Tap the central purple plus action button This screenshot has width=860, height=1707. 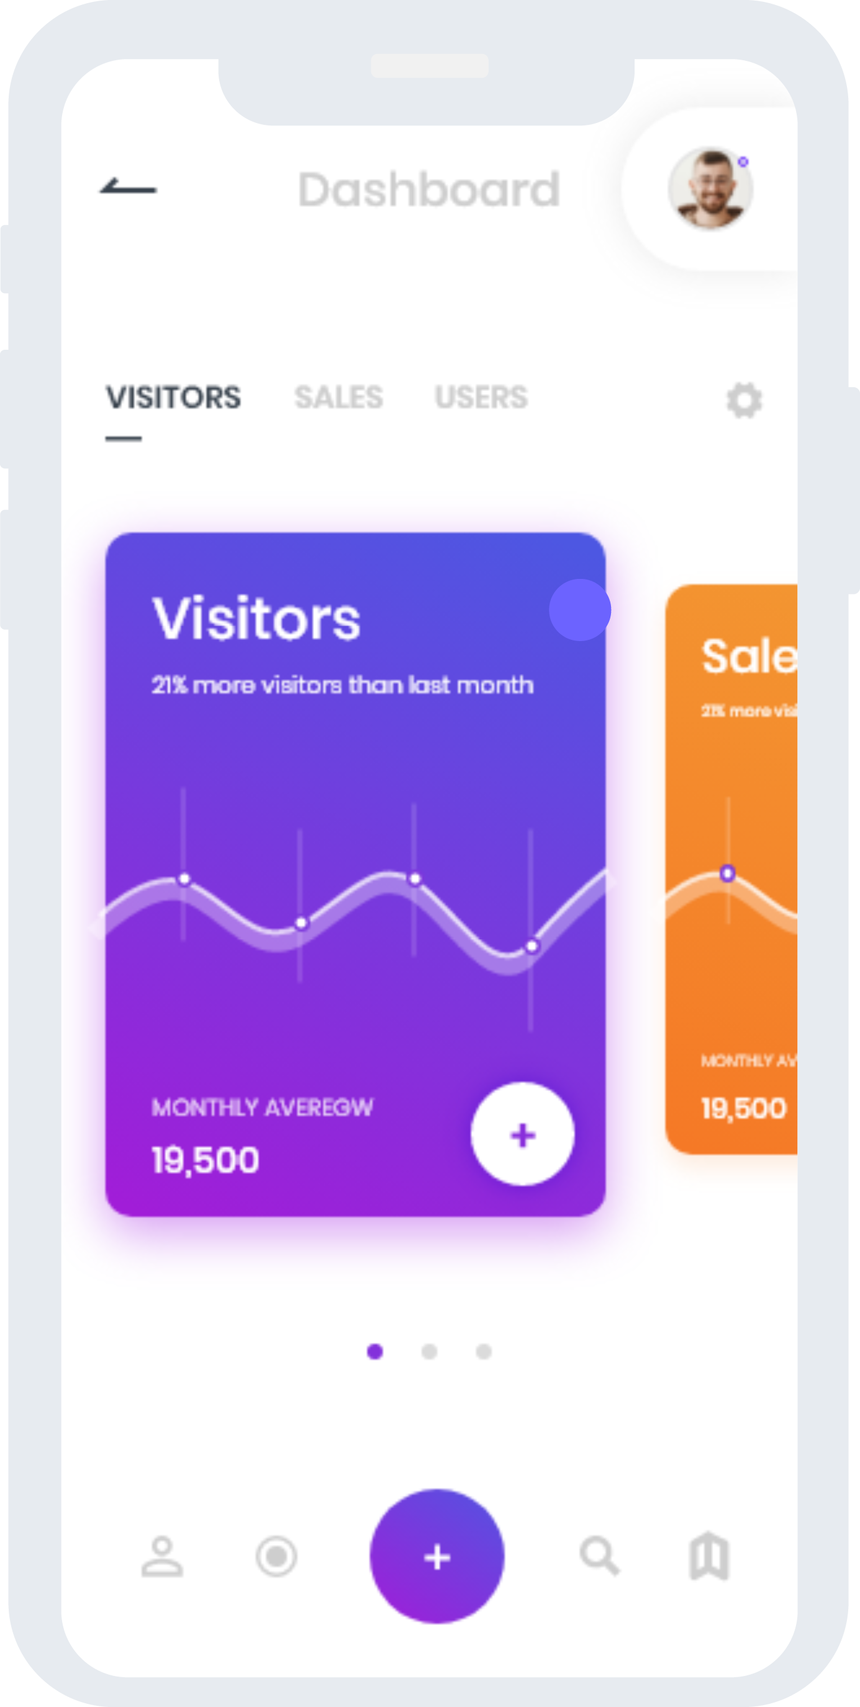436,1557
